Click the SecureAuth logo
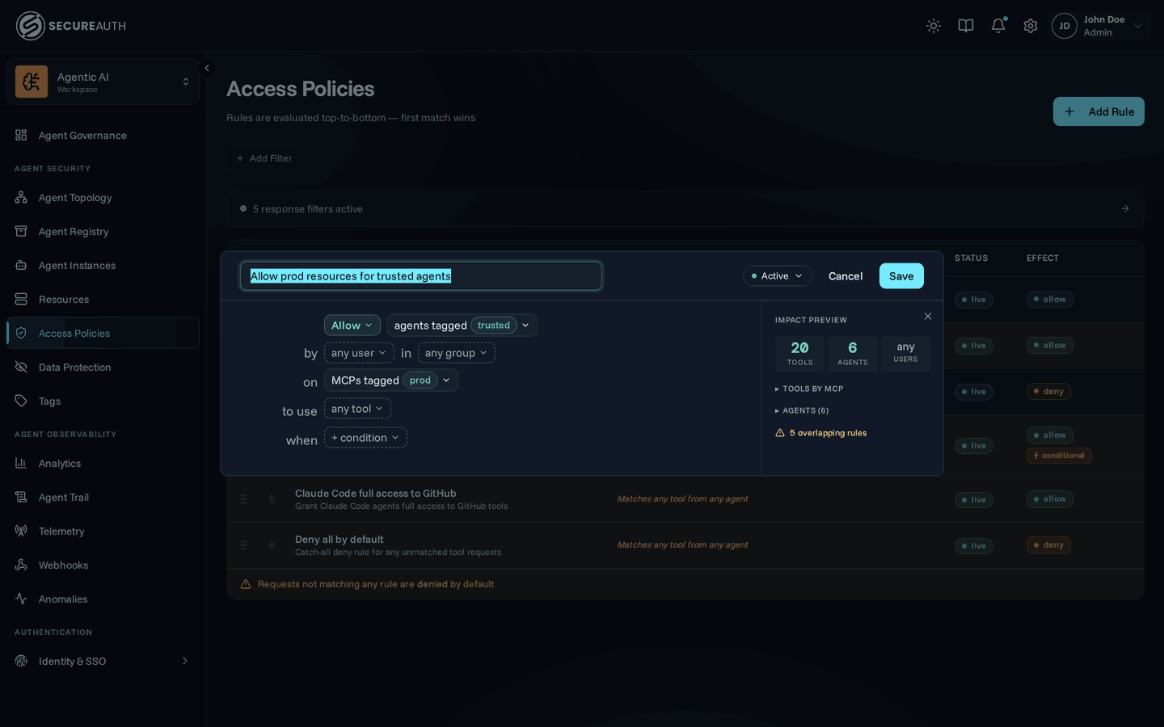 click(x=71, y=26)
